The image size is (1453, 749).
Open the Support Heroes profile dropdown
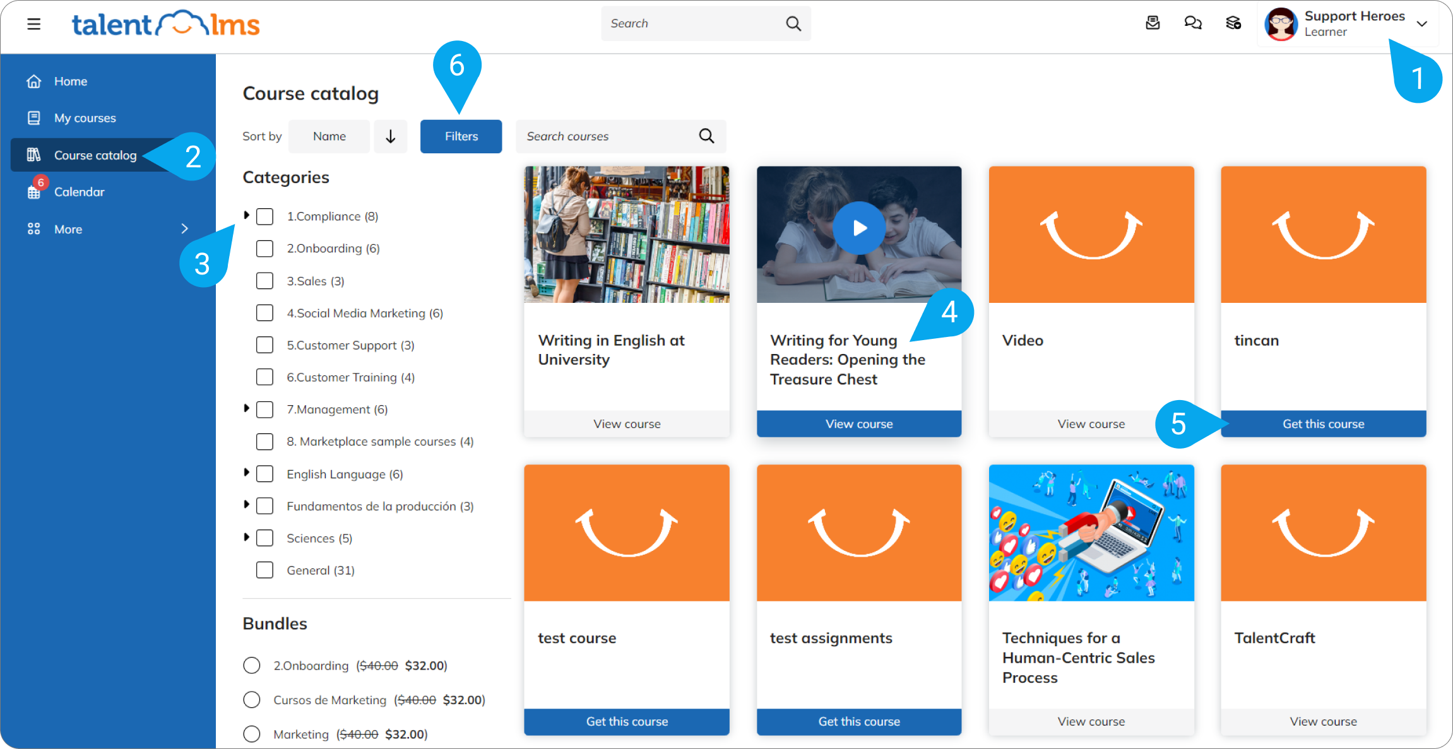click(1421, 24)
